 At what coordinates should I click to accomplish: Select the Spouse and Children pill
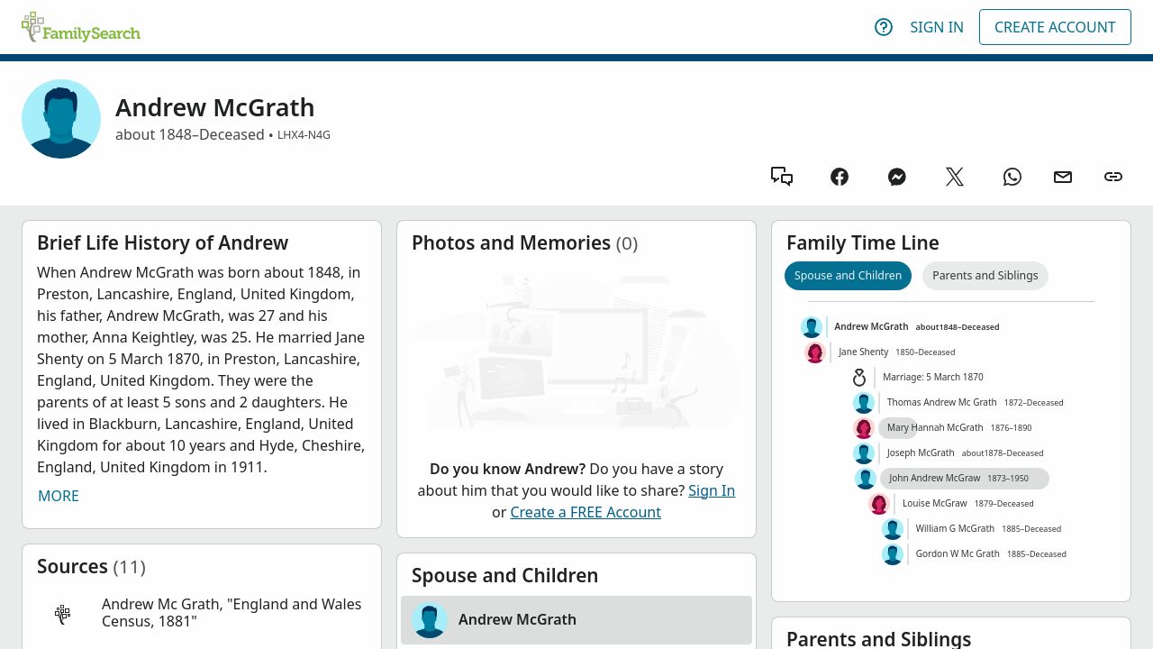point(848,276)
